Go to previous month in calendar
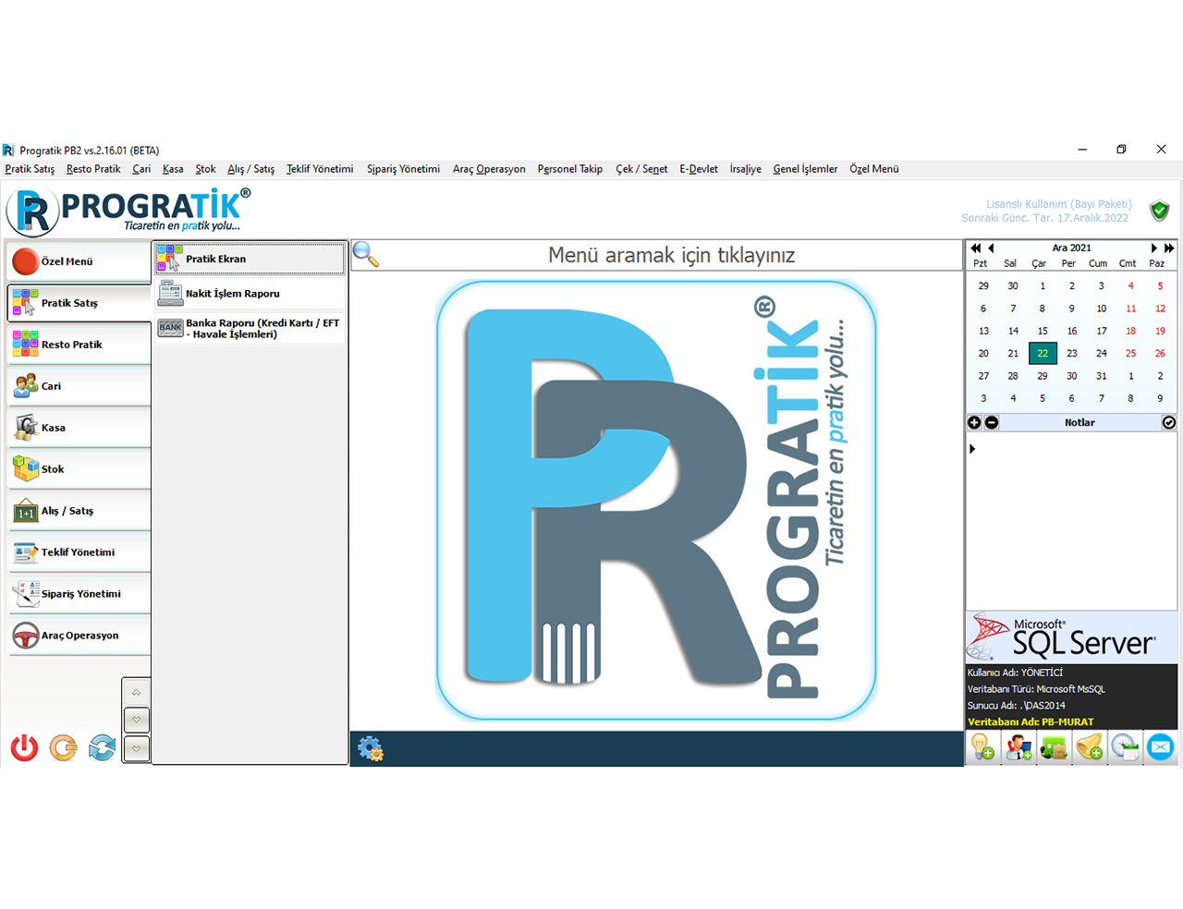The image size is (1183, 909). [992, 248]
